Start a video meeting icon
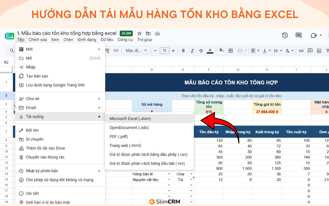The height and width of the screenshot is (206, 329). click(314, 35)
